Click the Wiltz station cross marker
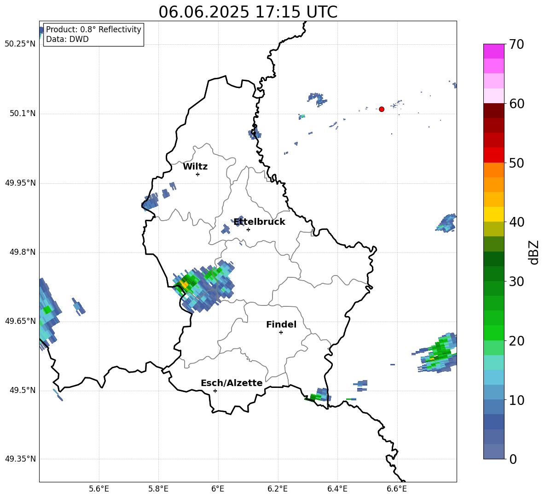545x498 pixels. tap(197, 174)
